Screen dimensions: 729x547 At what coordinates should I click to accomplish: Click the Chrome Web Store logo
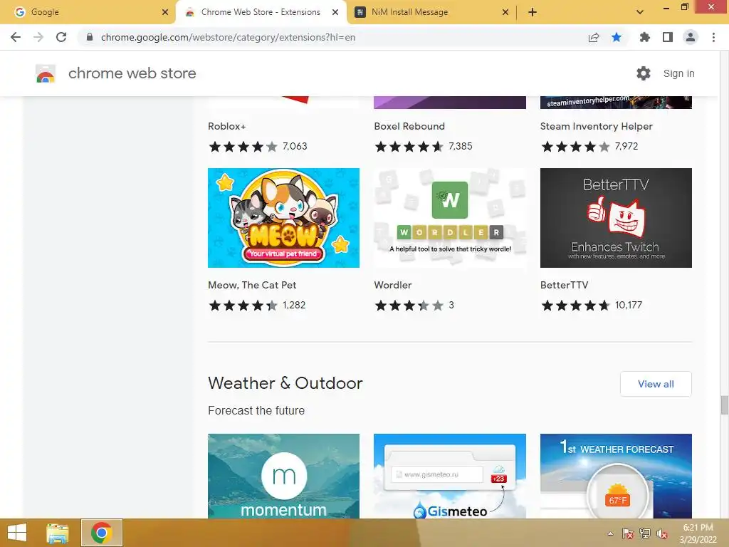click(46, 73)
